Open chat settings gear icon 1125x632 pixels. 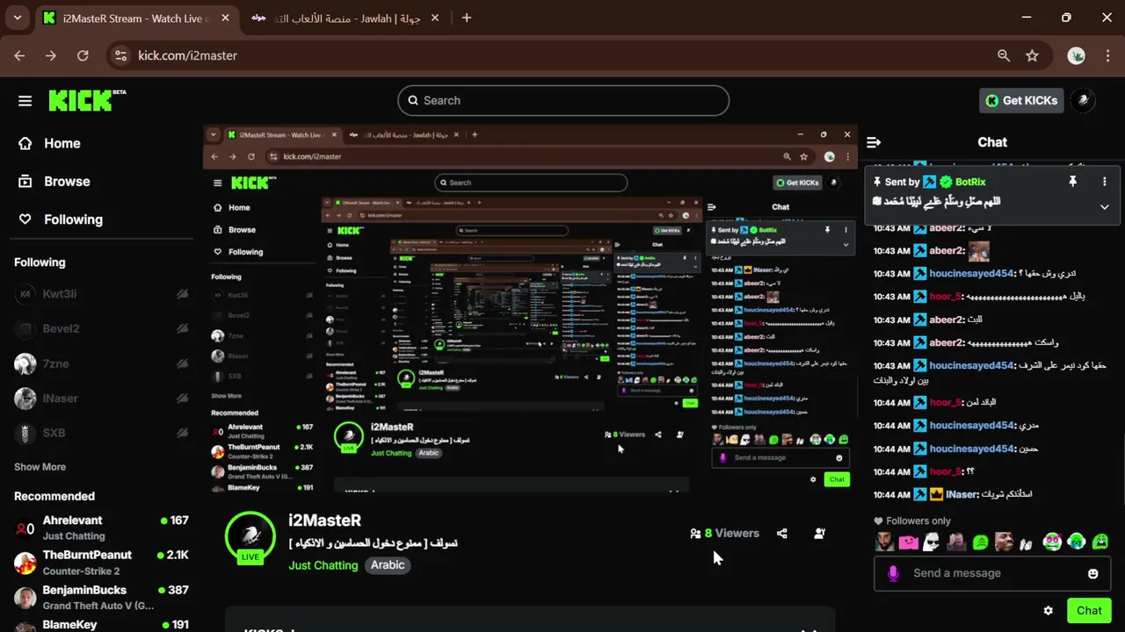1048,611
